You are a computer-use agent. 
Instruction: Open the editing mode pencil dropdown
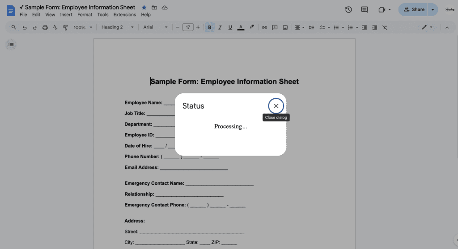click(427, 27)
